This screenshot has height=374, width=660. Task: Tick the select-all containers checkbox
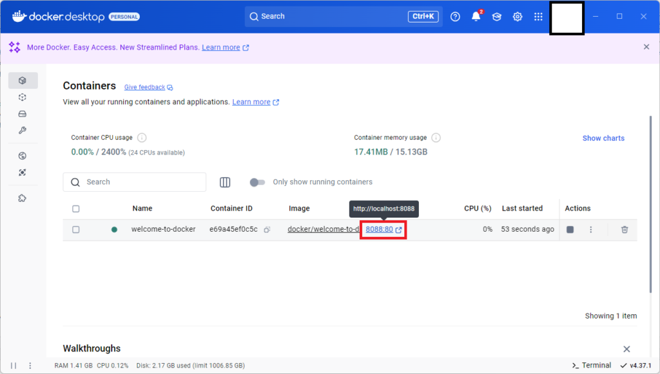[x=76, y=209]
